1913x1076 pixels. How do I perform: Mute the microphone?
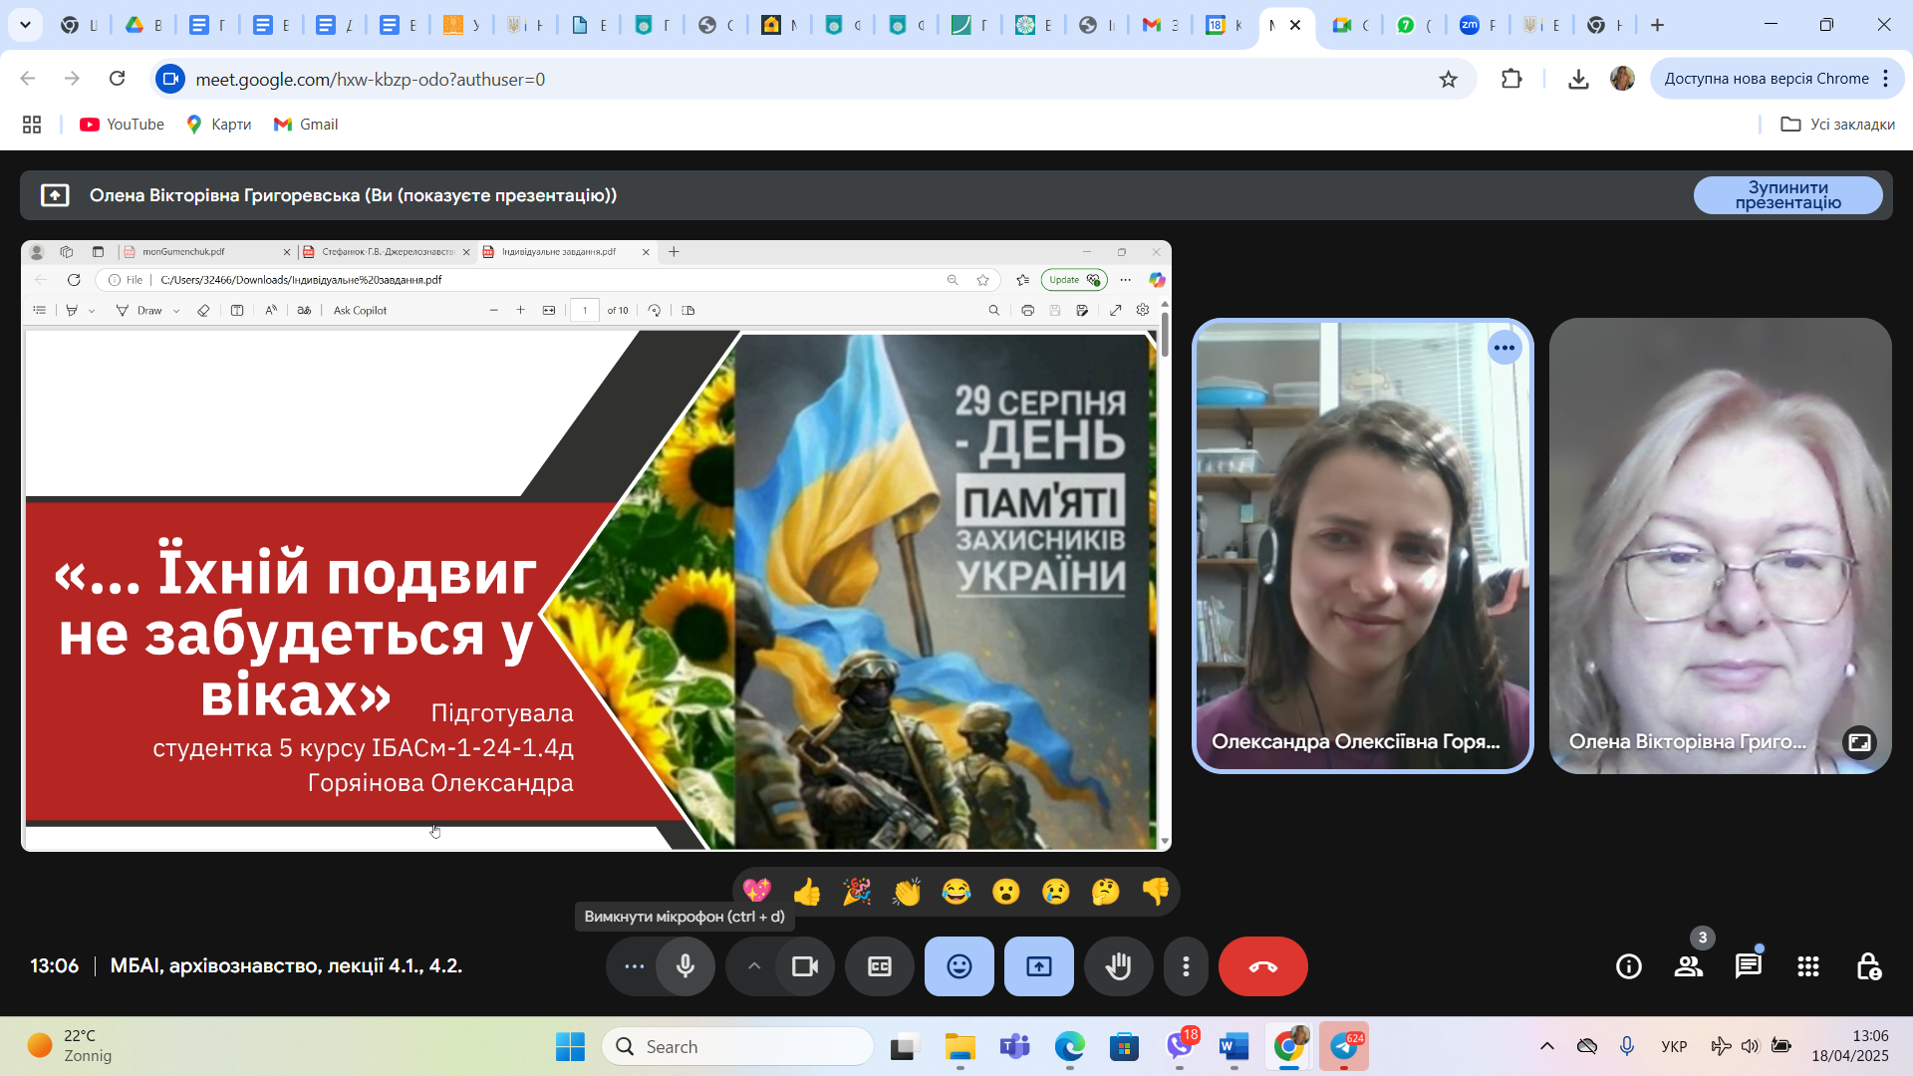click(685, 966)
